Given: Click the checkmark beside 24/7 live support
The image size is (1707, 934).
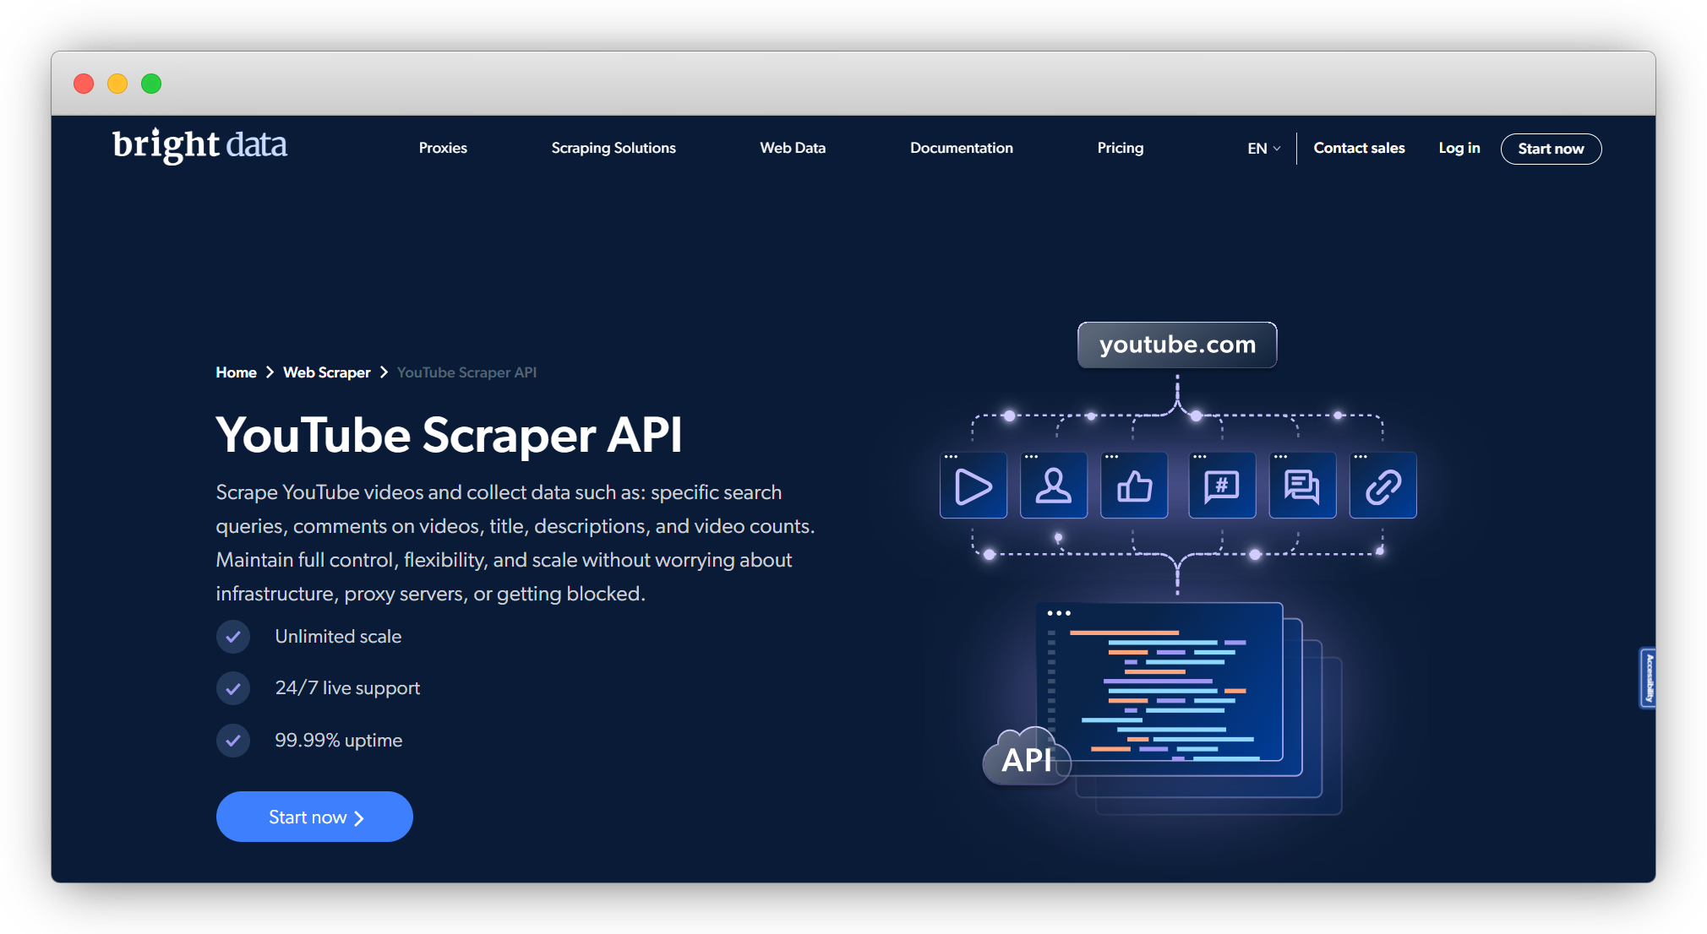Looking at the screenshot, I should coord(233,688).
